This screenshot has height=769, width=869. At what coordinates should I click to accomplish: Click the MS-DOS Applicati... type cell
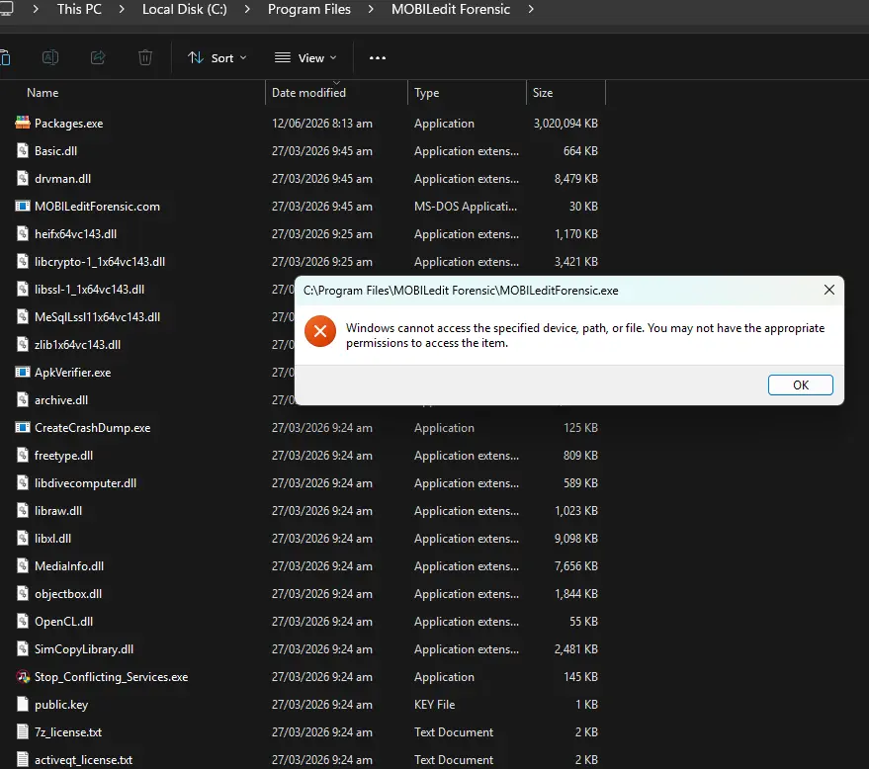(466, 207)
